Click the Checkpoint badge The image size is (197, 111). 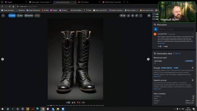tap(189, 61)
